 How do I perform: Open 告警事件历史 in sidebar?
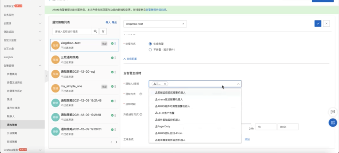tap(15, 91)
